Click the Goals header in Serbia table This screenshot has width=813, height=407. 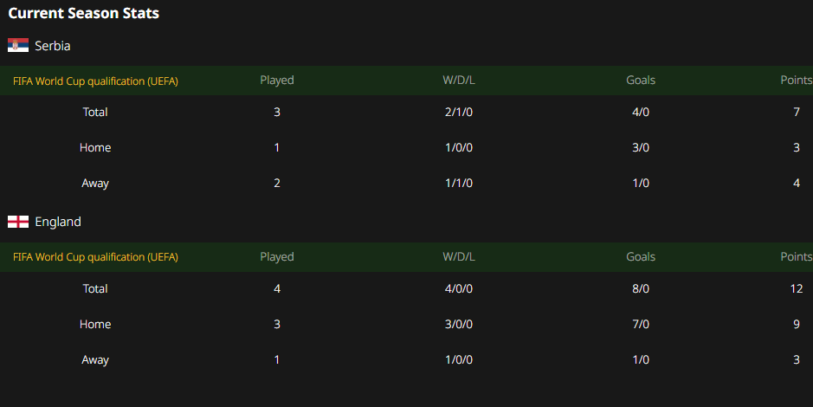(641, 81)
